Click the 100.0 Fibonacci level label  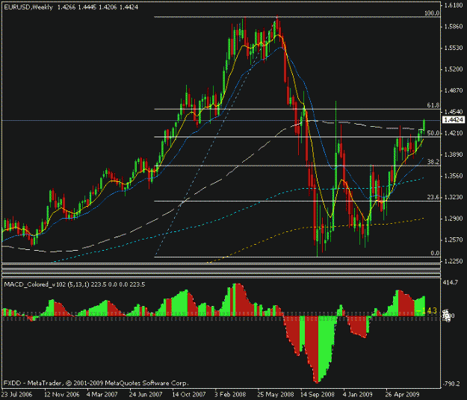tap(432, 13)
